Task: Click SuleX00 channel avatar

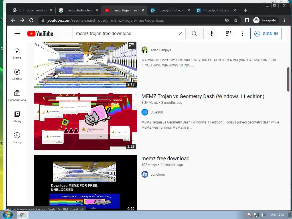Action: pyautogui.click(x=145, y=112)
